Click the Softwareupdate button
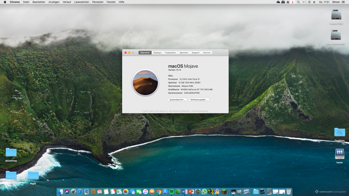 pyautogui.click(x=199, y=100)
